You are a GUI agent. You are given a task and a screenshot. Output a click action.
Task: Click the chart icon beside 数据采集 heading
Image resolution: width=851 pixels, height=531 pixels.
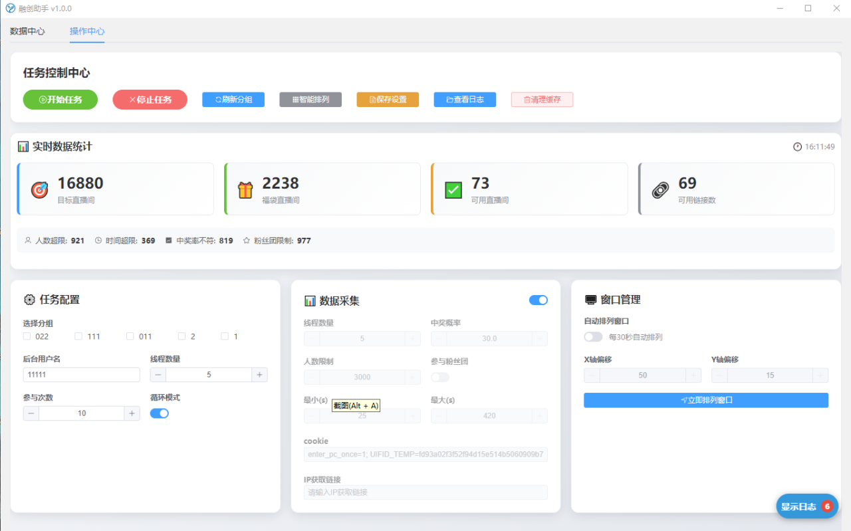pos(310,301)
